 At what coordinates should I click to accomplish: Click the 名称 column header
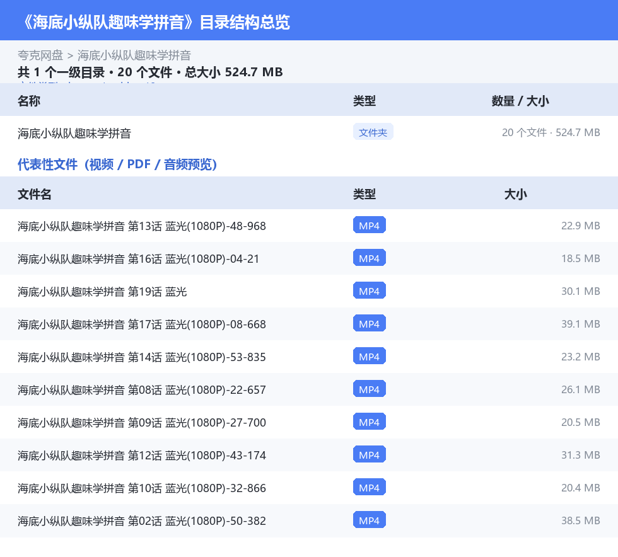29,101
